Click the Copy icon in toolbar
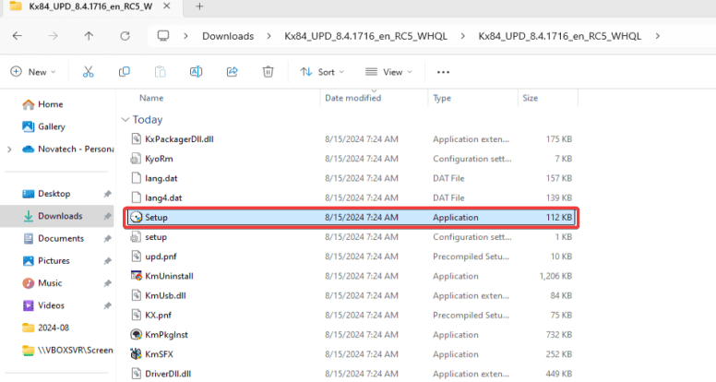This screenshot has height=382, width=716. point(125,71)
